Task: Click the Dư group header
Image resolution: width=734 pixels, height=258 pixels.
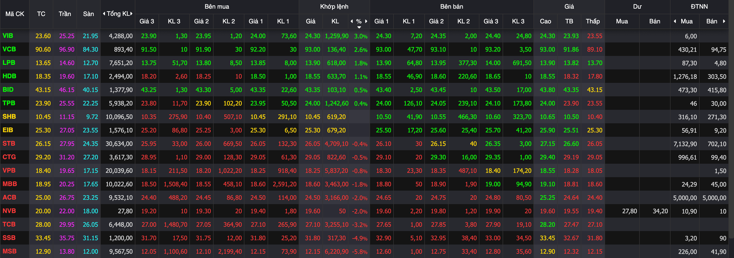Action: (x=637, y=7)
